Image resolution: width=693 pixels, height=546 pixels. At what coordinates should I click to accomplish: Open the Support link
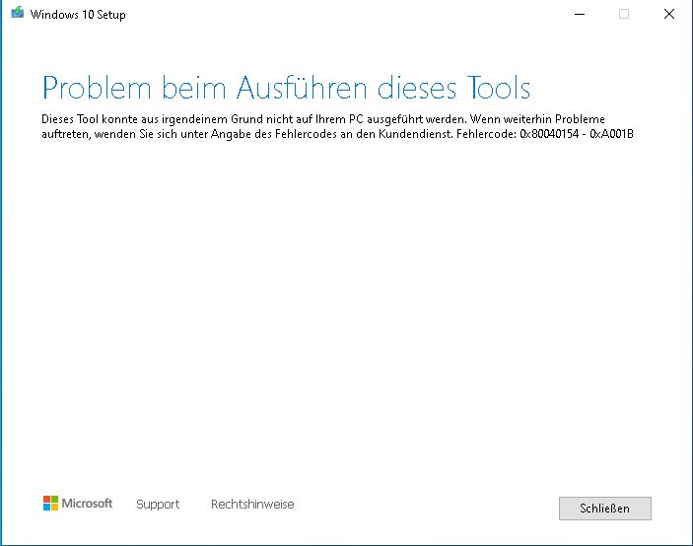(158, 504)
